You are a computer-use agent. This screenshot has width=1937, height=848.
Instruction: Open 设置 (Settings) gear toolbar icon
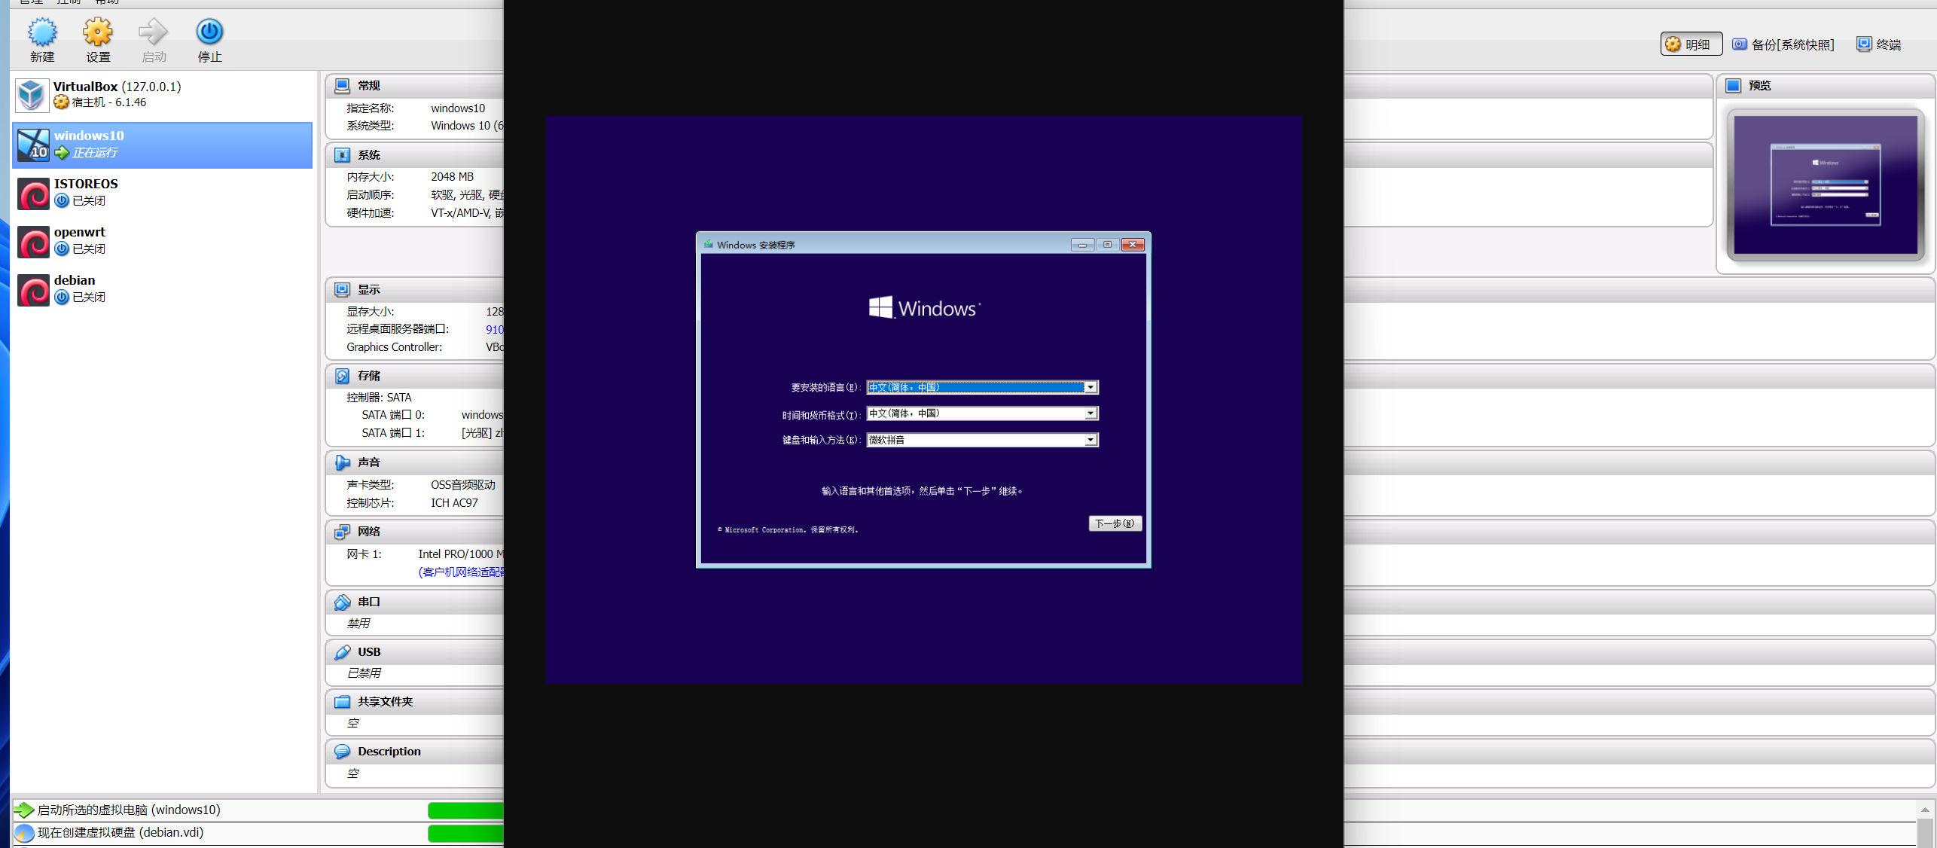pos(98,32)
